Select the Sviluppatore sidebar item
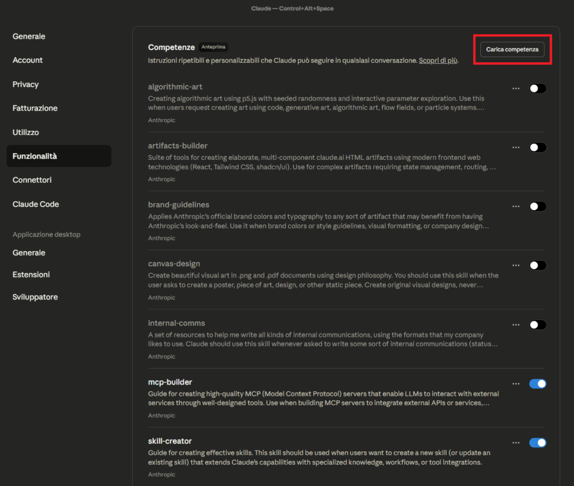 (35, 297)
